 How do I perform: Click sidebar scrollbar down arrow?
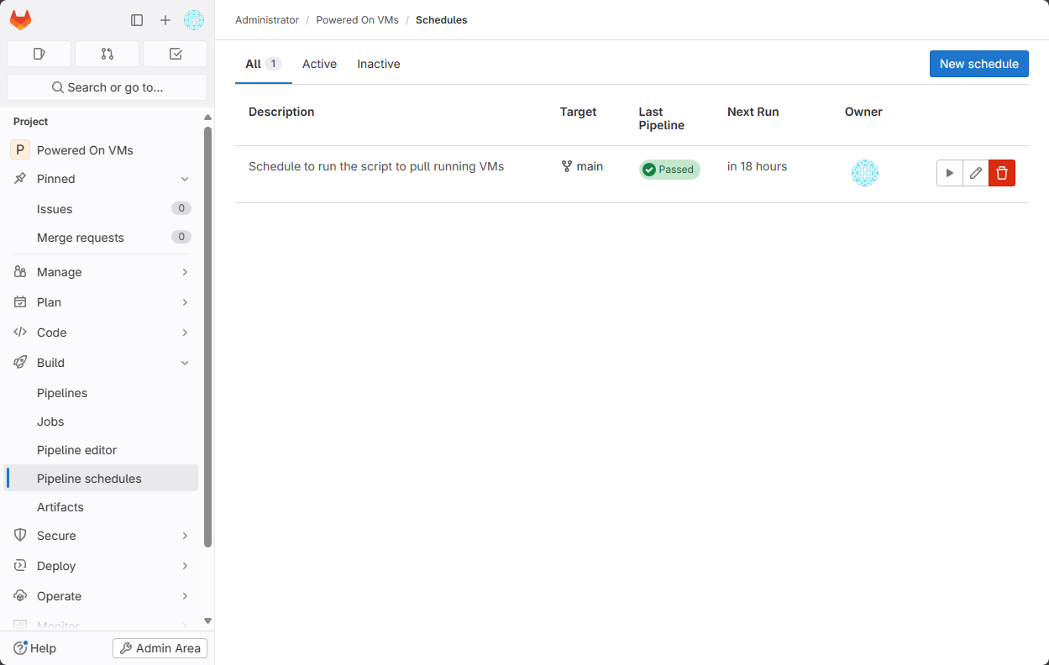pos(208,620)
